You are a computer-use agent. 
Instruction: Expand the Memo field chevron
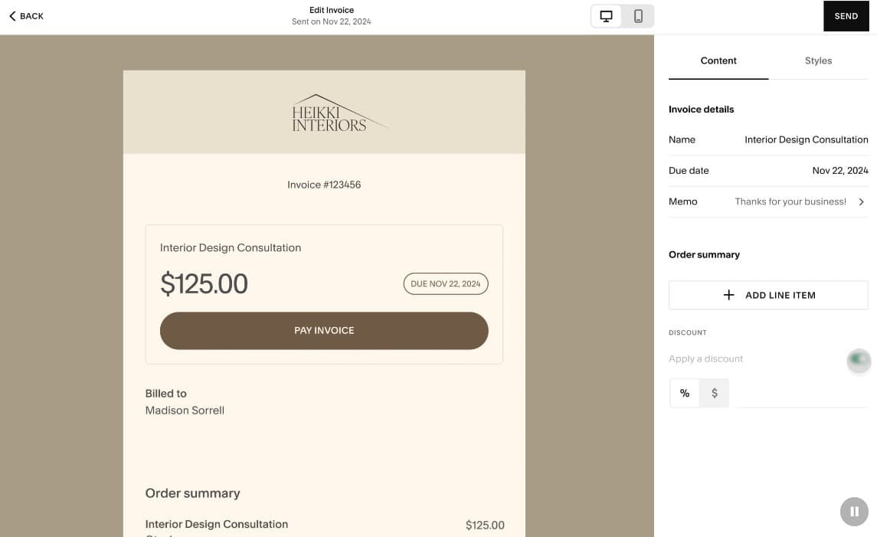861,201
